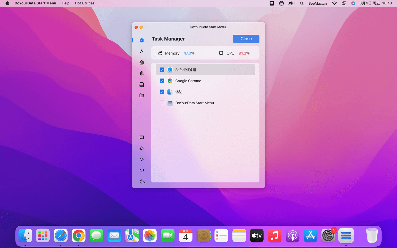The height and width of the screenshot is (248, 397).
Task: Click the folder search icon in sidebar
Action: pyautogui.click(x=142, y=96)
